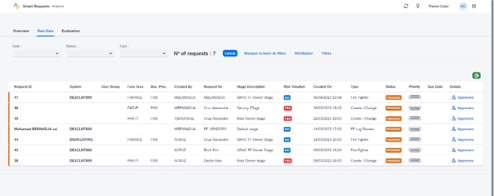Click YBOUHSISE created by cell
This screenshot has height=196, width=494.
click(184, 119)
